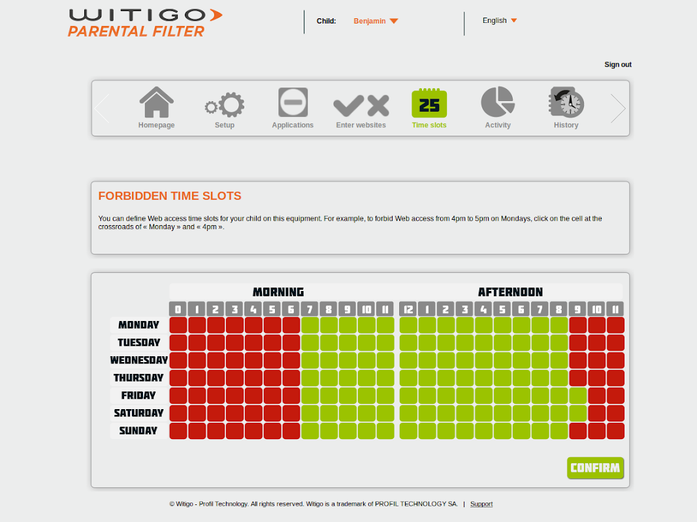The height and width of the screenshot is (522, 697).
Task: Click the Sign out link
Action: [618, 65]
